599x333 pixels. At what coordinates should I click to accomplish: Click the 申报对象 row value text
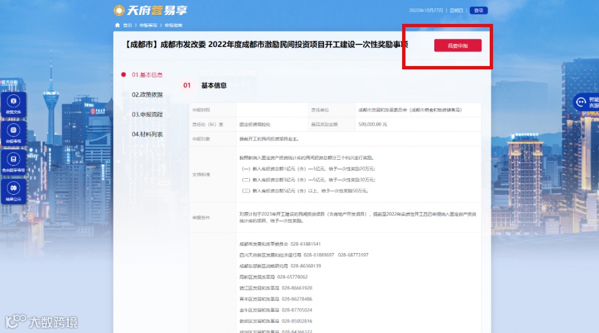point(269,139)
